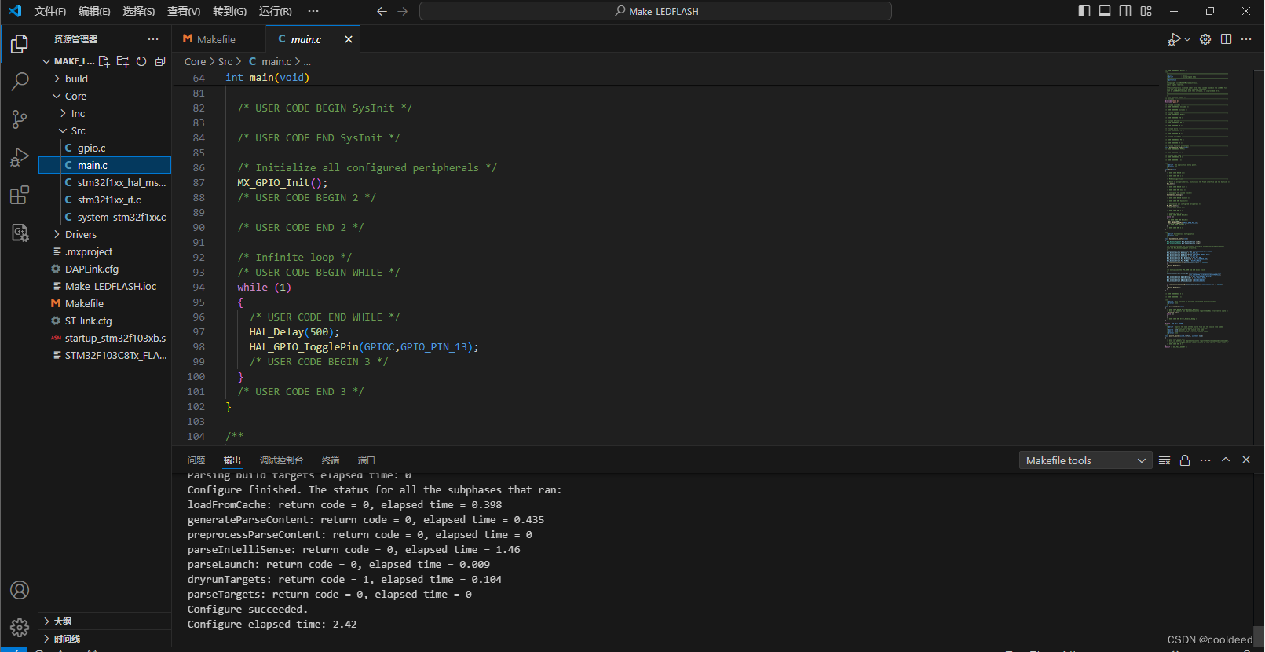1265x652 pixels.
Task: Collapse all folders in explorer
Action: 160,61
